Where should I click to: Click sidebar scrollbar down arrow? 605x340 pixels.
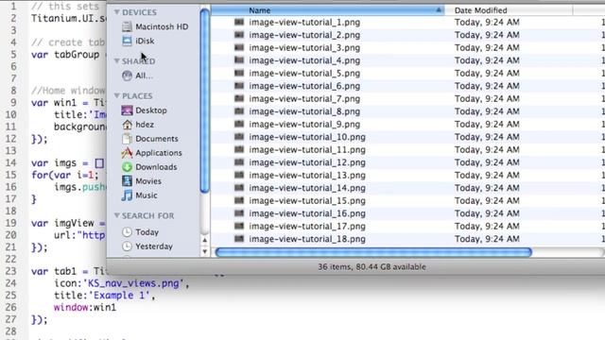(x=205, y=251)
